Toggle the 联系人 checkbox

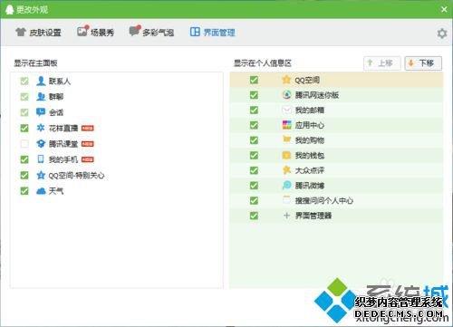click(24, 81)
